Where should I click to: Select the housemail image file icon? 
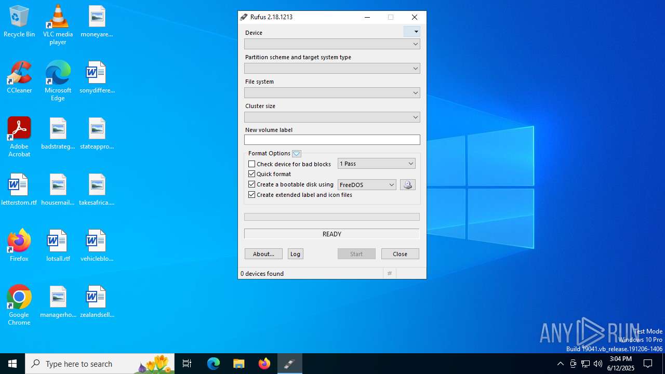tap(58, 190)
